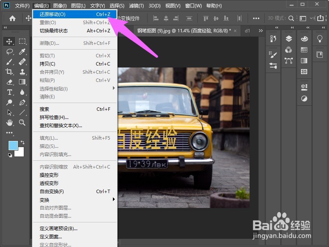The width and height of the screenshot is (329, 247).
Task: Select the Pen tool
Action: pos(22,102)
